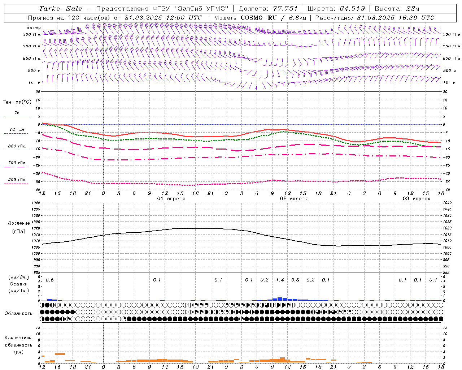Image resolution: width=462 pixels, height=370 pixels.
Task: Select the 'Td 2м' dew point legend entry
Action: 17,129
